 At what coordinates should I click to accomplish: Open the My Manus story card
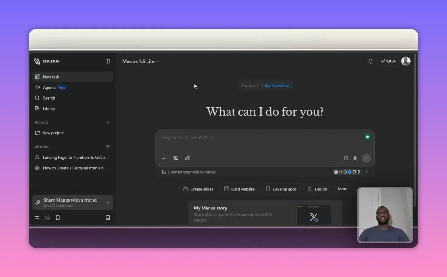coord(265,213)
